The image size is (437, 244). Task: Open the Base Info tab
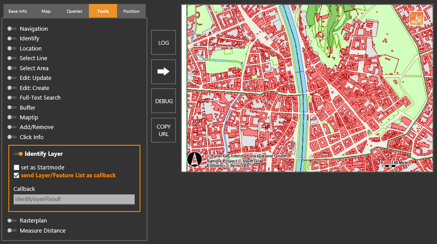pos(18,11)
